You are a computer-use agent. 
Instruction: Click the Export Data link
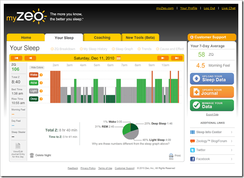coord(212,115)
